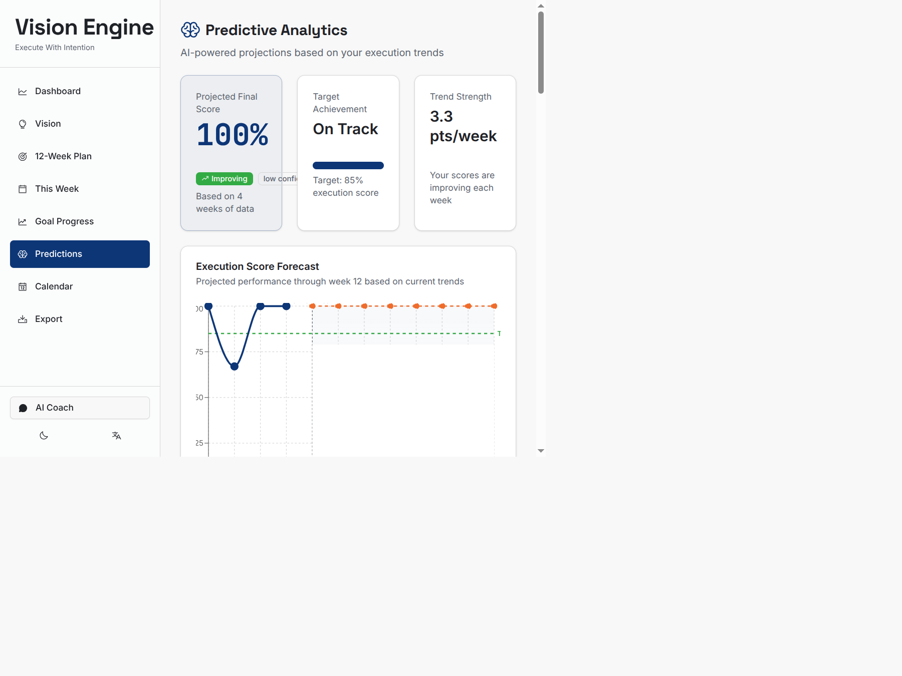The image size is (902, 676).
Task: Click the Target Achievement progress bar
Action: [x=348, y=165]
